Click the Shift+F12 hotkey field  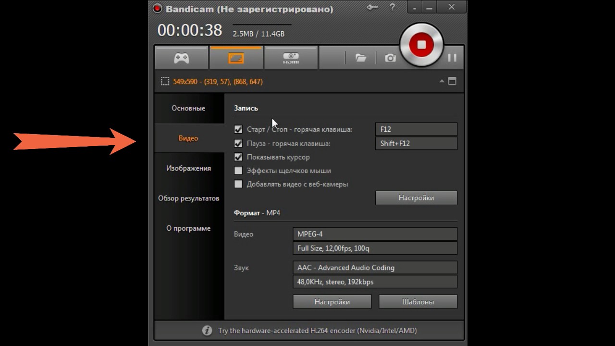coord(416,143)
